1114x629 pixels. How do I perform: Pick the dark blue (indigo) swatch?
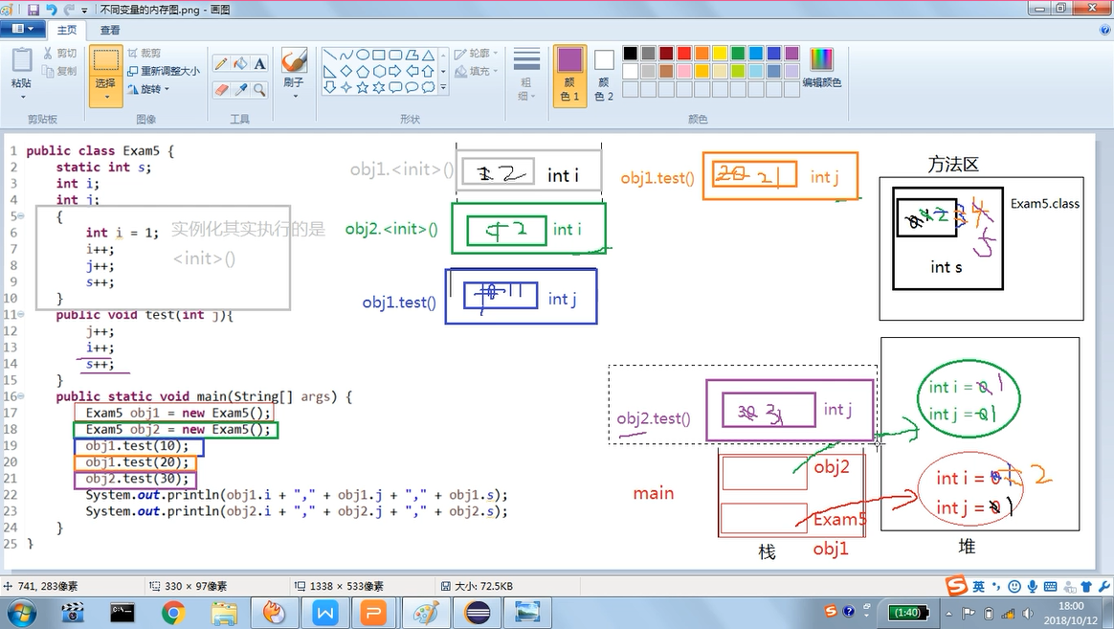tap(774, 54)
